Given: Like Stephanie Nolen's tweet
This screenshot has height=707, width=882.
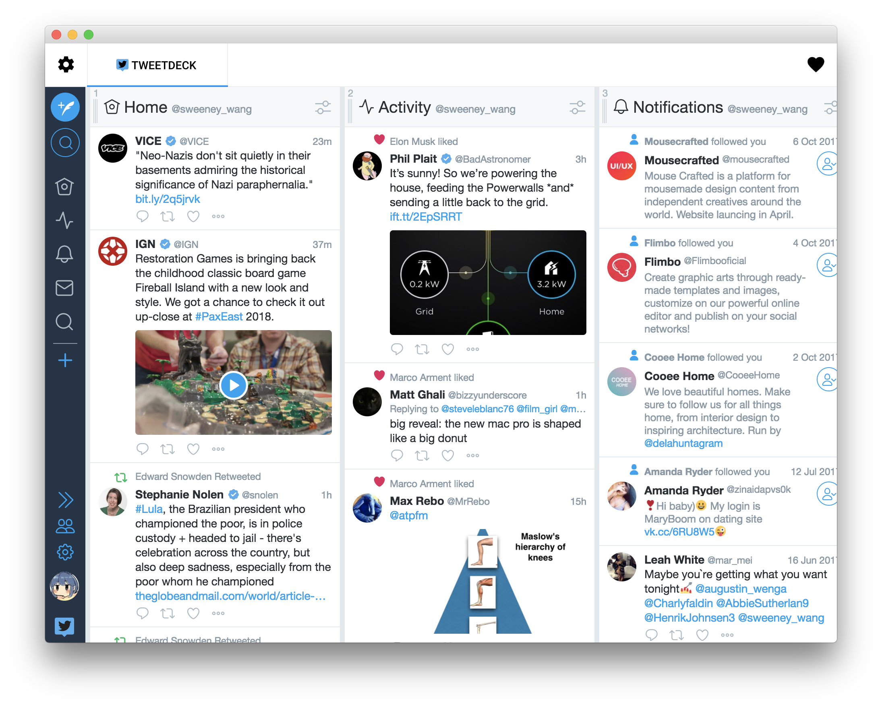Looking at the screenshot, I should point(193,613).
